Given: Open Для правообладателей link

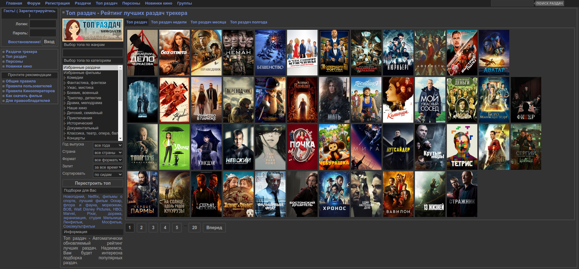Looking at the screenshot, I should coord(28,101).
